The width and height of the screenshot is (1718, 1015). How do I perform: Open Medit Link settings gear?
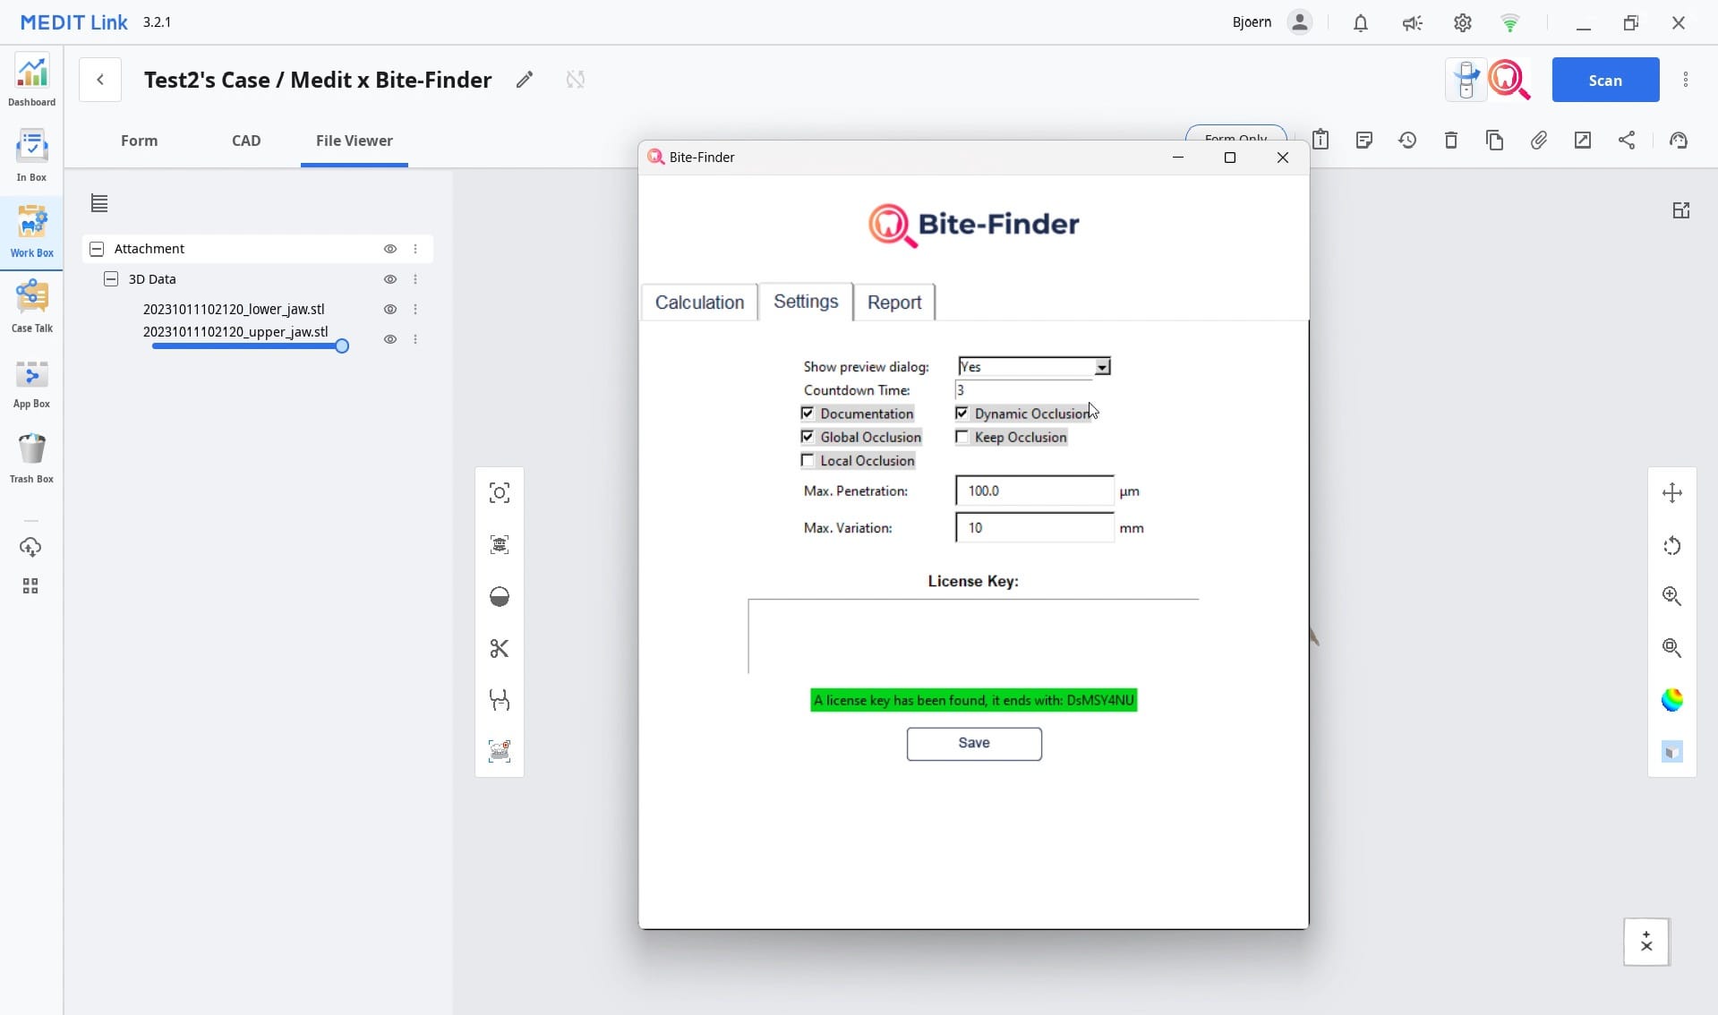(x=1462, y=23)
